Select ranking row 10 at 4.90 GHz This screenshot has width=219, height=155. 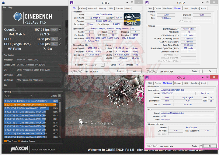(x=31, y=133)
